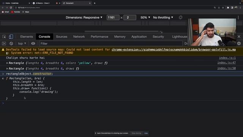
Task: Open the Maps bookmark
Action: click(x=26, y=12)
